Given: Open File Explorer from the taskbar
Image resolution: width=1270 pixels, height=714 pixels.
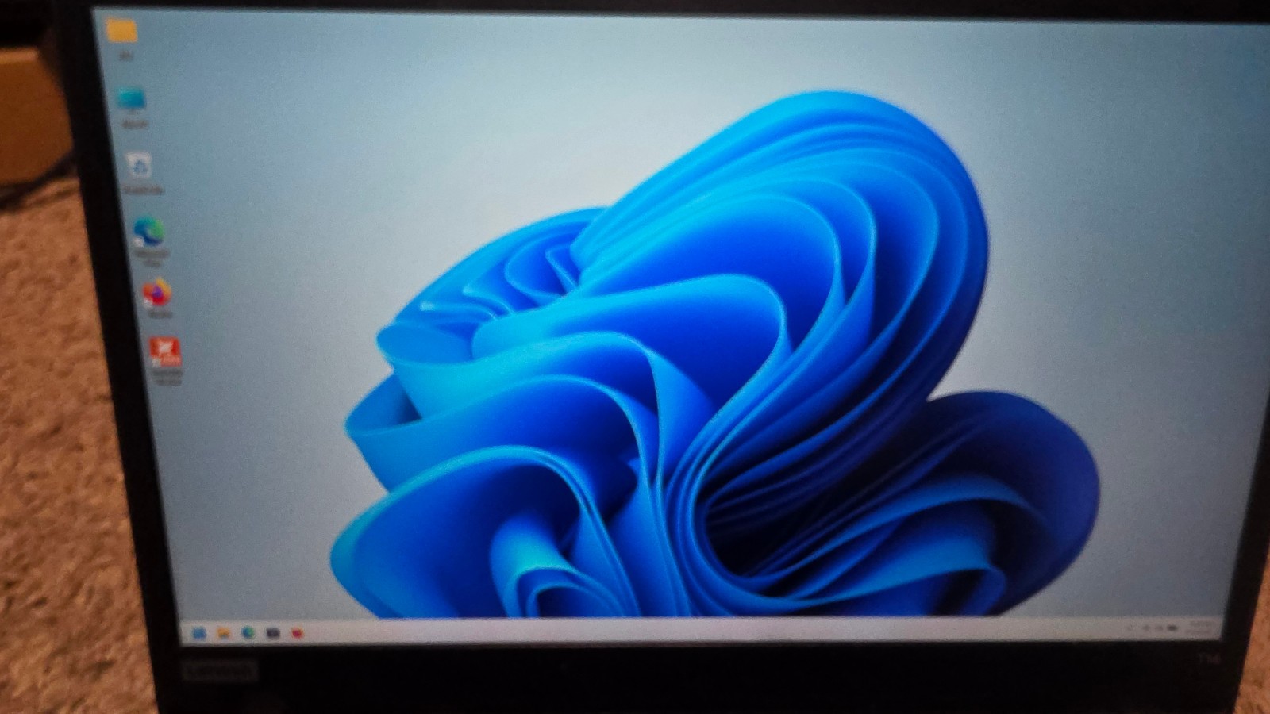Looking at the screenshot, I should coord(224,632).
